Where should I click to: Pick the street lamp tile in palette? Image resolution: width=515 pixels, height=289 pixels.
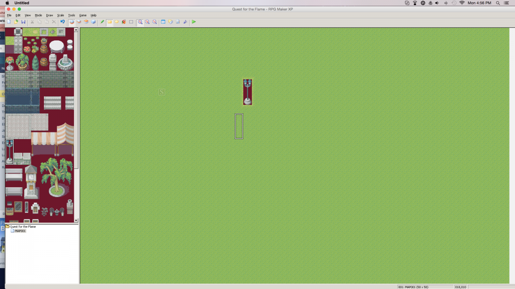pyautogui.click(x=9, y=152)
